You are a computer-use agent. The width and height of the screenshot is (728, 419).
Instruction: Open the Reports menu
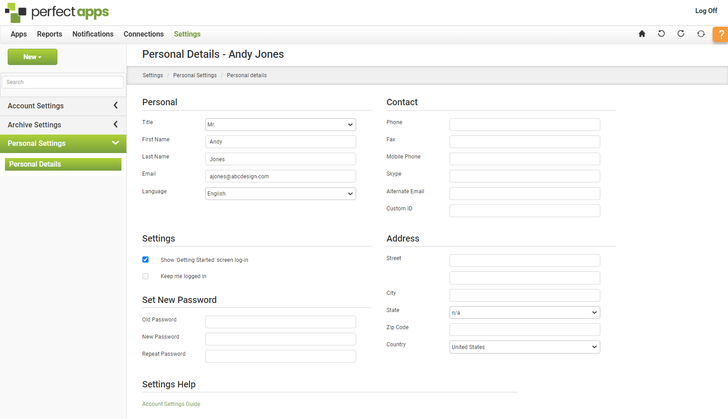(x=50, y=34)
